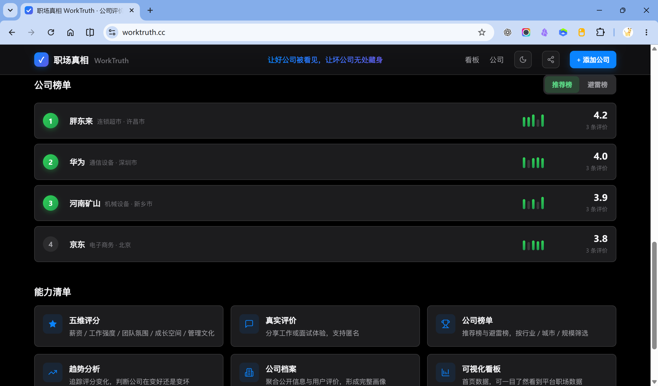
Task: Open the browser split view icon
Action: click(90, 32)
